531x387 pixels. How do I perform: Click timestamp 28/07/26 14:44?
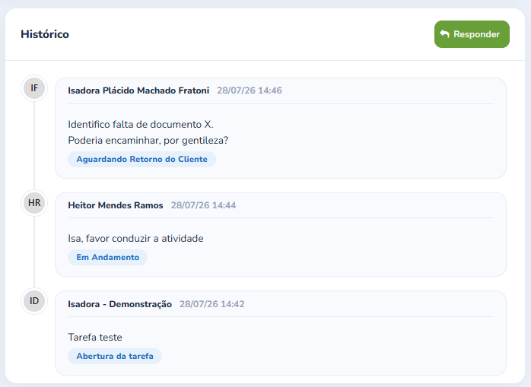[x=203, y=205]
